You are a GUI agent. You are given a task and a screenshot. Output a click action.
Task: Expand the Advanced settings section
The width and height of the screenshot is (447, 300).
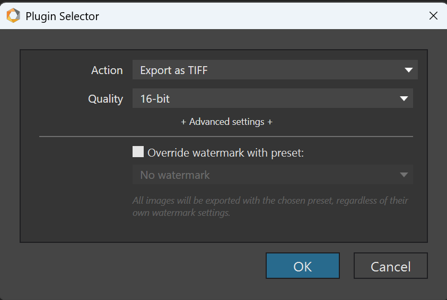point(227,122)
